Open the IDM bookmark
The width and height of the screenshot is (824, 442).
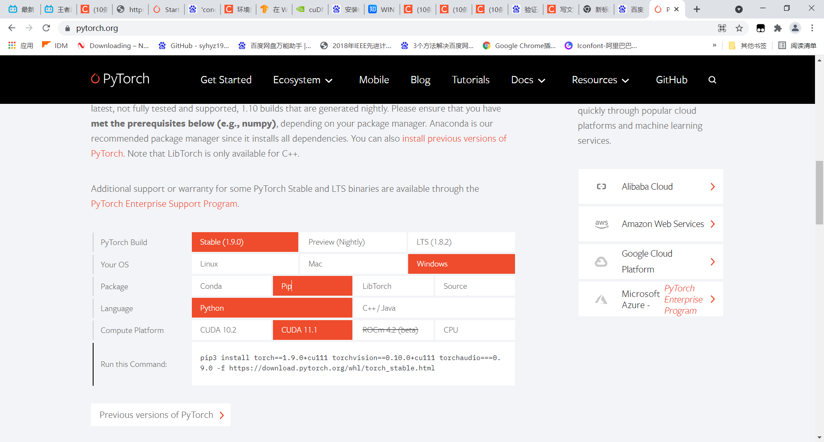55,45
